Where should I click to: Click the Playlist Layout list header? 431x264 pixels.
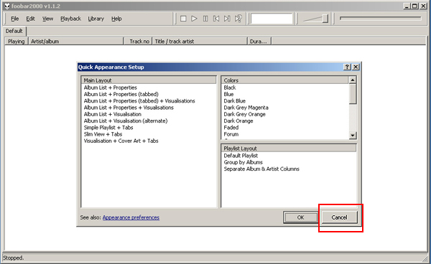click(x=289, y=148)
